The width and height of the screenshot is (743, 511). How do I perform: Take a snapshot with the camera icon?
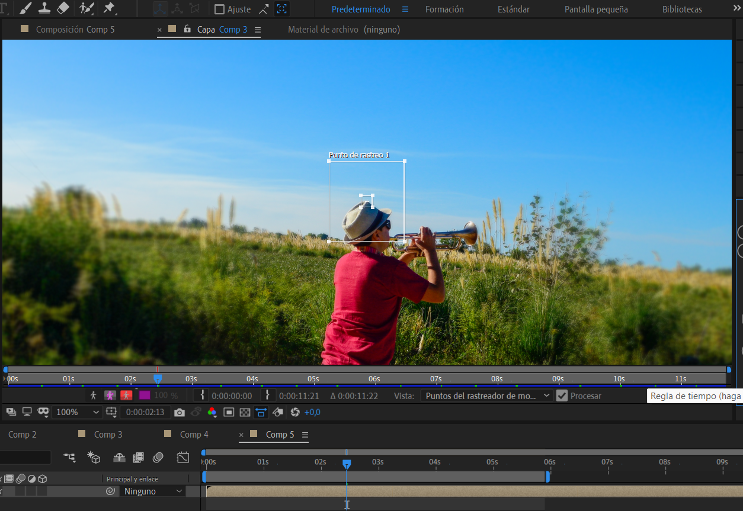click(180, 412)
